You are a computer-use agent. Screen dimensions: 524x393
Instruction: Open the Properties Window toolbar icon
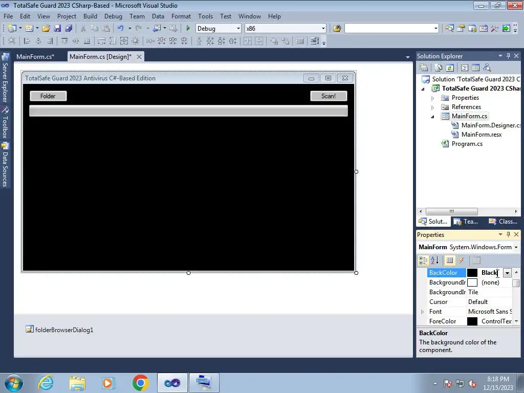pyautogui.click(x=461, y=29)
